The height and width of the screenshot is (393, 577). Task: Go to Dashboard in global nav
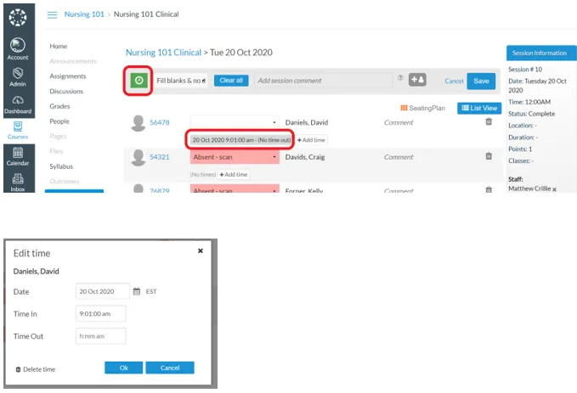18,104
